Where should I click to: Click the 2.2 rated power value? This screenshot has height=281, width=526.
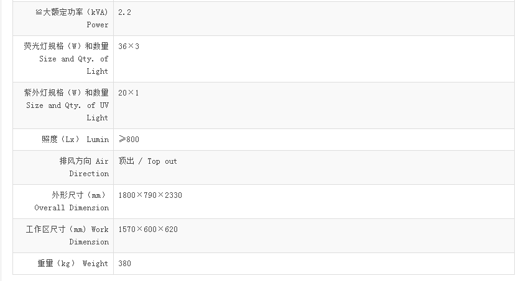(x=124, y=12)
